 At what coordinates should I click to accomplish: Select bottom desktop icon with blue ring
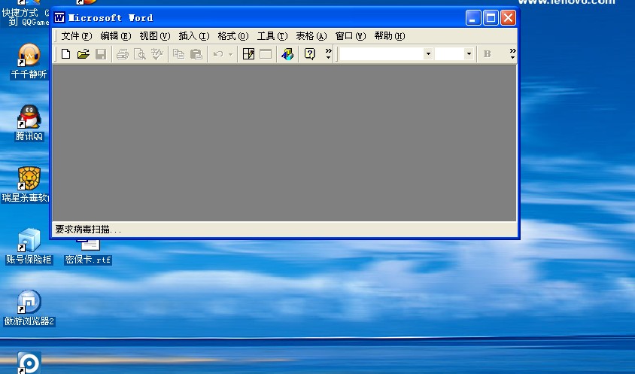(x=29, y=363)
